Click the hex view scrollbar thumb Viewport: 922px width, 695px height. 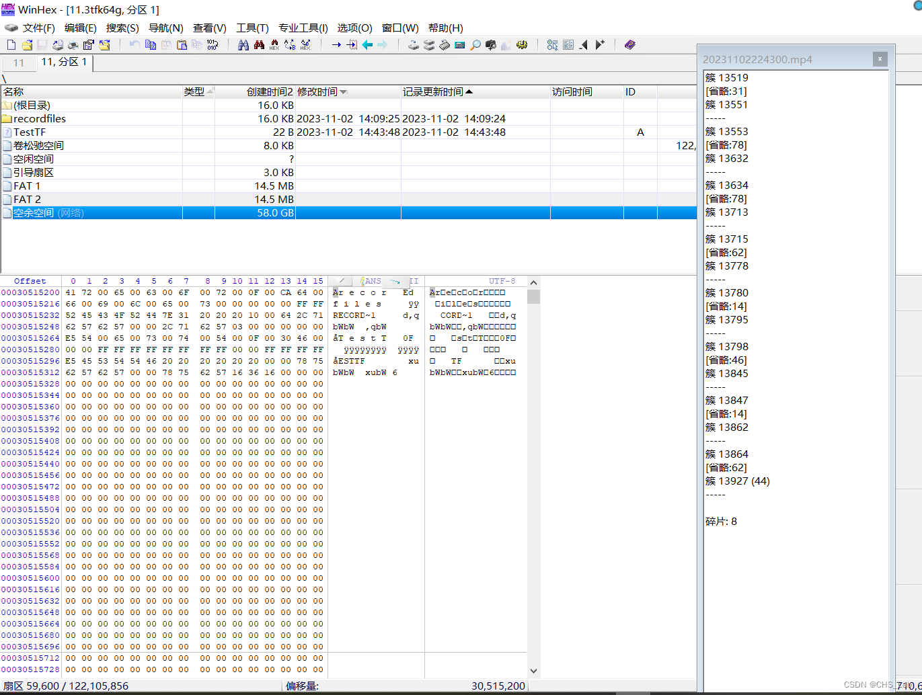point(533,296)
